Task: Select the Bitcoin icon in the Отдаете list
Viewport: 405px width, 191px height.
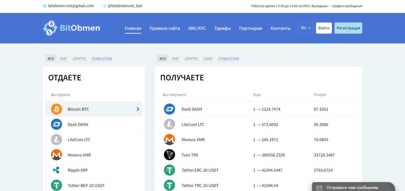Action: tap(56, 109)
